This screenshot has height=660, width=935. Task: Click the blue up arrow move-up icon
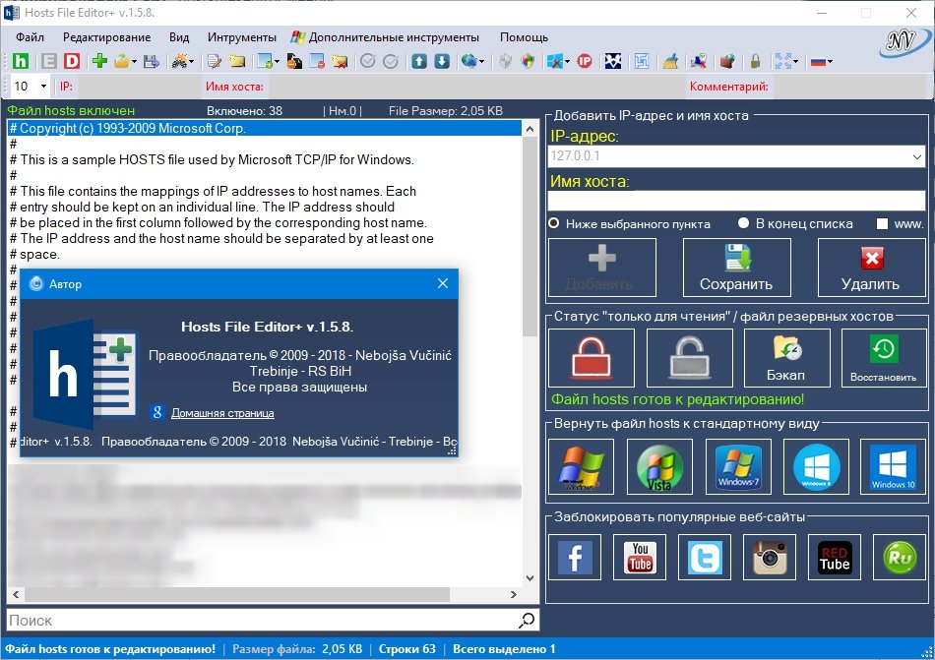coord(419,61)
